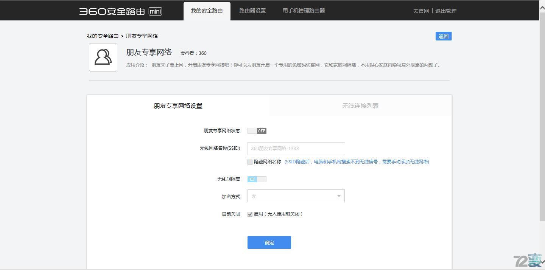Click the SSID name input field
The height and width of the screenshot is (270, 545).
296,148
